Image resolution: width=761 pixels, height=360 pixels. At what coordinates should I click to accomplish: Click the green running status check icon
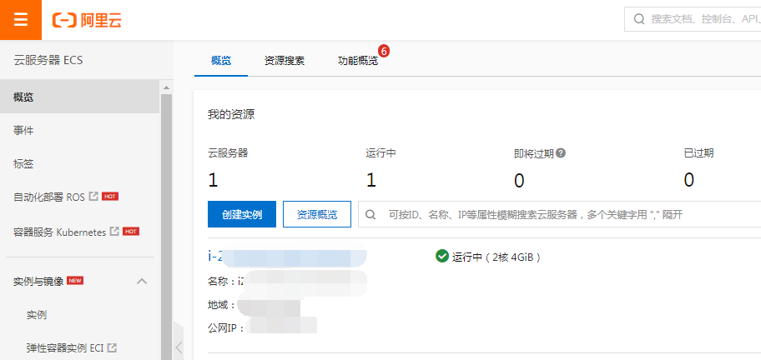tap(441, 256)
